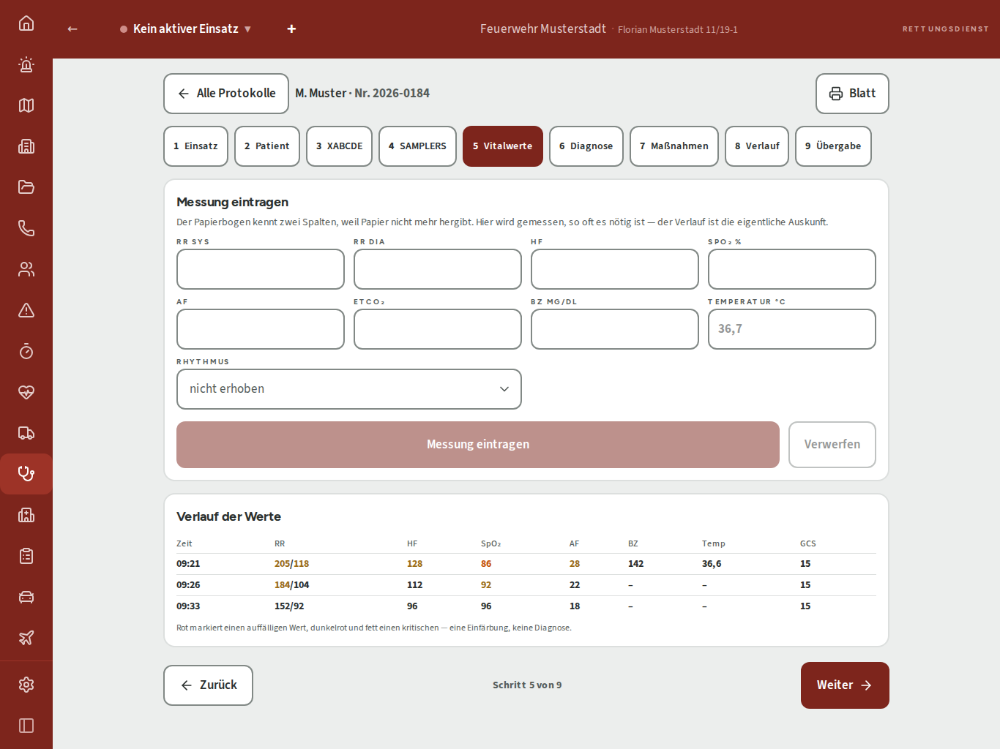Screen dimensions: 1000x749
Task: Open the settings gear sidebar icon
Action: coord(26,685)
